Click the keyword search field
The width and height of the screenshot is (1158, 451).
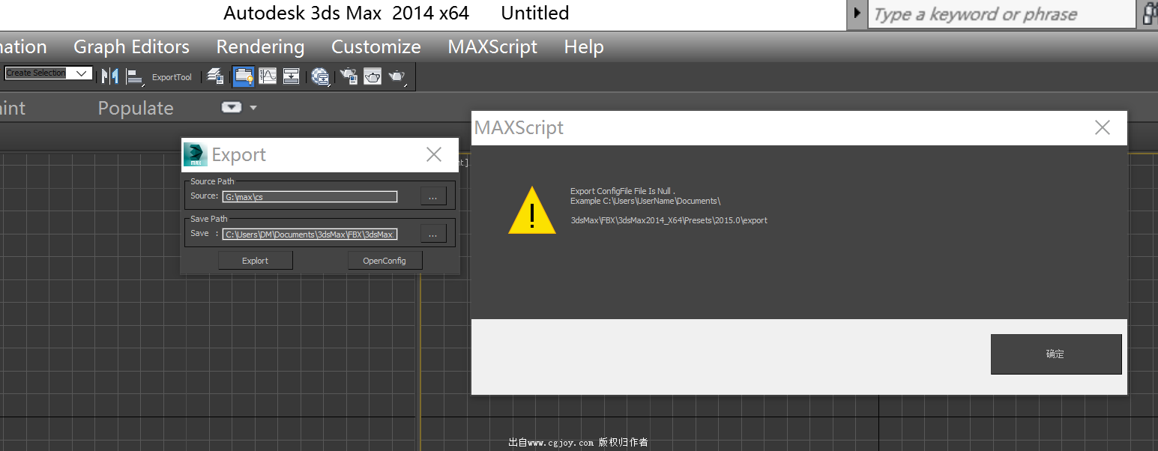pos(1001,14)
